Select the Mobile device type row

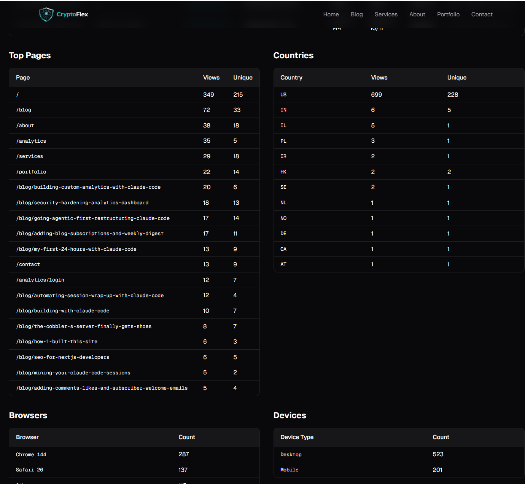[x=289, y=470]
